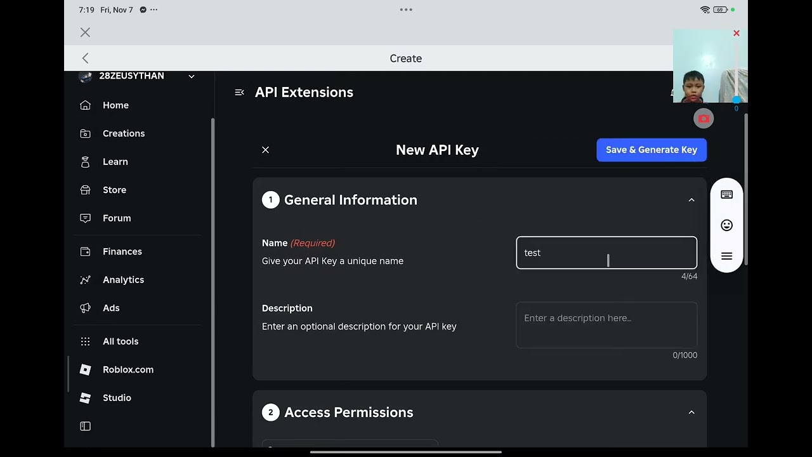812x457 pixels.
Task: Collapse the General Information section
Action: [x=691, y=200]
